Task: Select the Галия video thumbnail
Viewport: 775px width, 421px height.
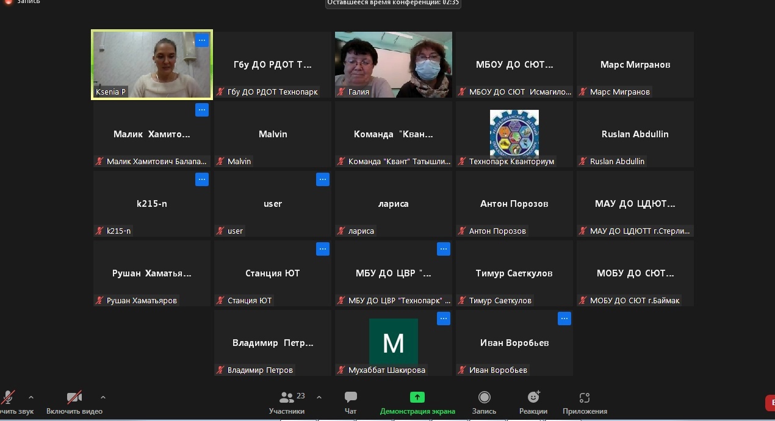Action: point(393,64)
